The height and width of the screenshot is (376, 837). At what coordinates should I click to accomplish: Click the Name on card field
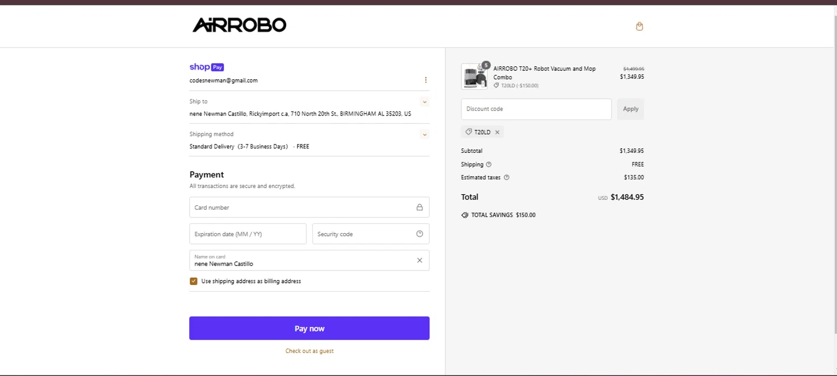coord(309,261)
